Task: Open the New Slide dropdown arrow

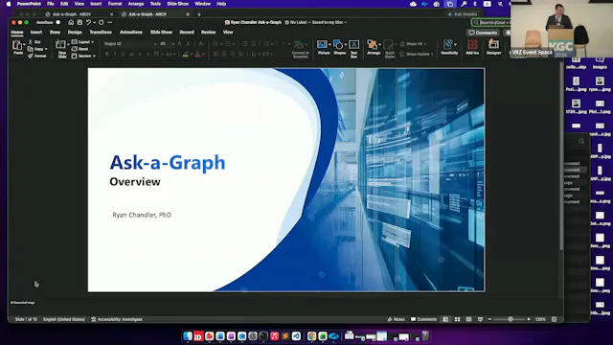Action: pos(68,44)
